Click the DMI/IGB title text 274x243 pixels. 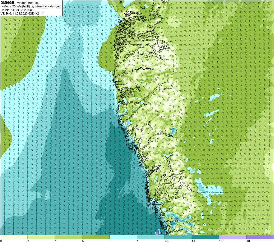[x=7, y=3]
